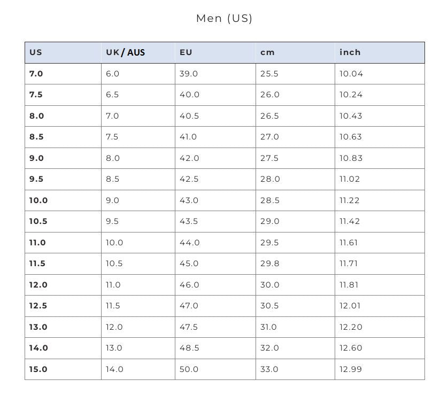The image size is (448, 403).
Task: Select the EU 40.5 cell
Action: click(x=189, y=116)
